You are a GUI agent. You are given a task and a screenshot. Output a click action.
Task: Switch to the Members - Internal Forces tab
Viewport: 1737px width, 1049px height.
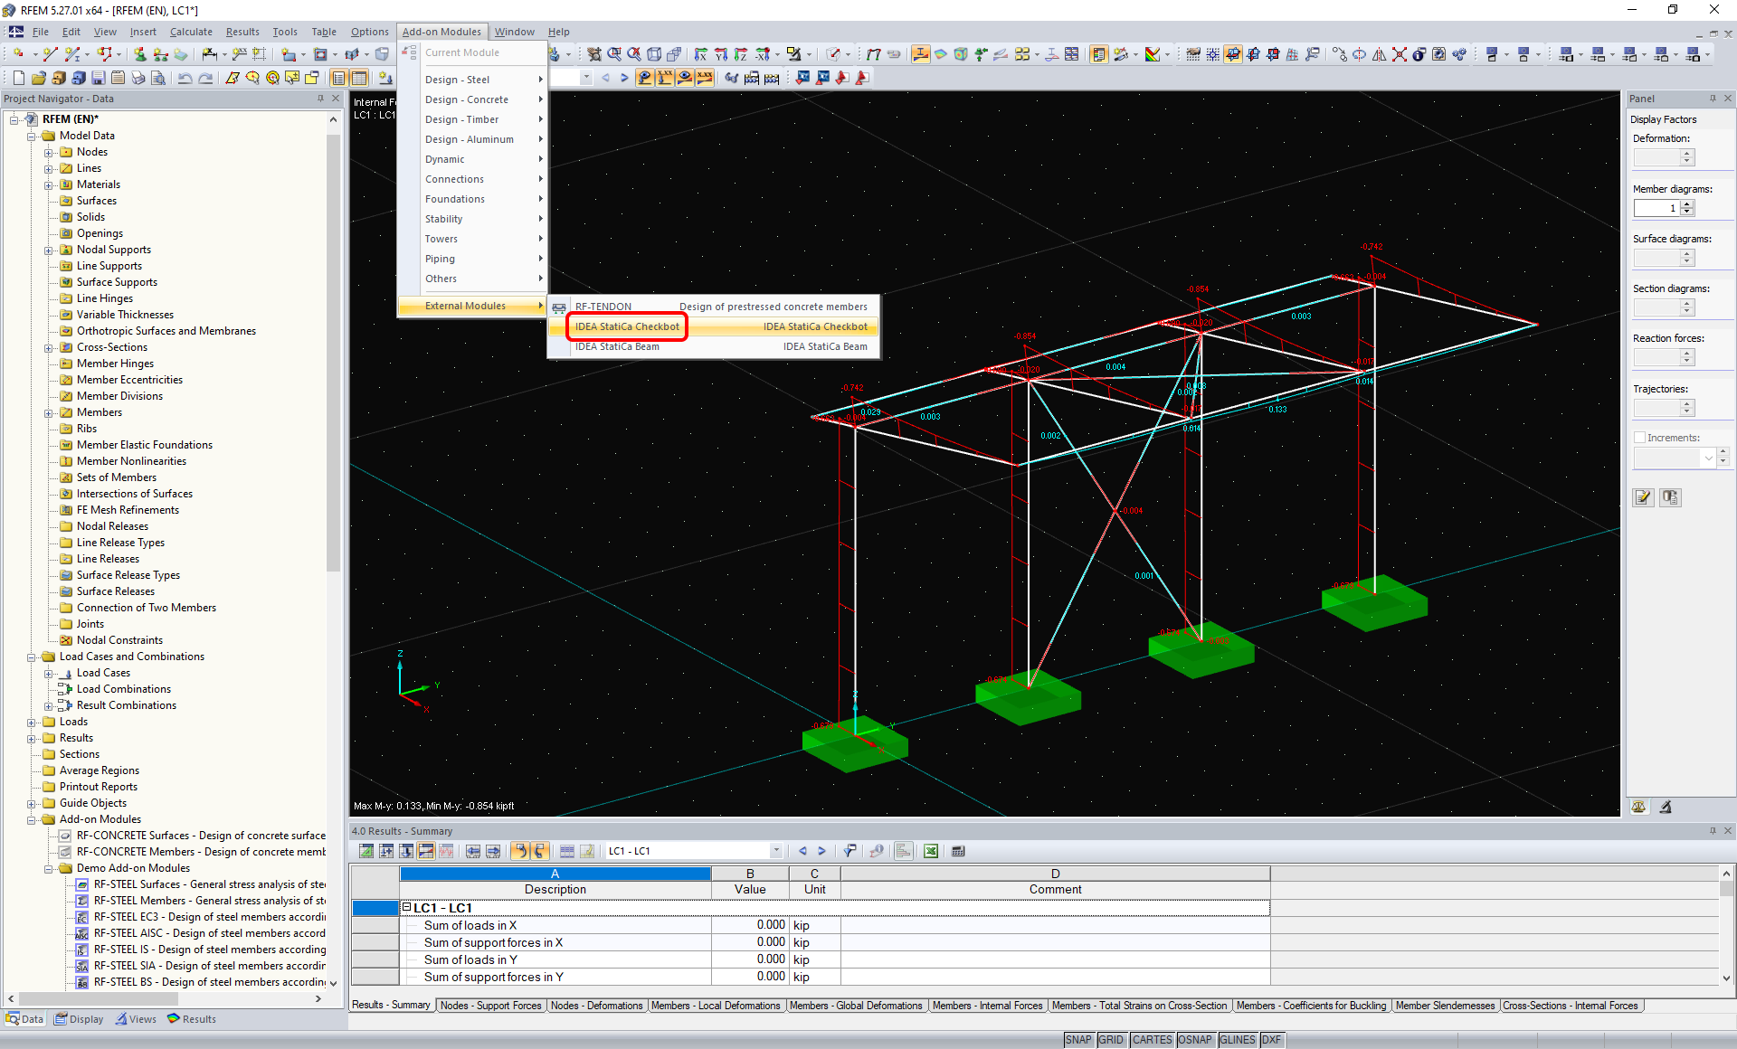(x=988, y=1005)
